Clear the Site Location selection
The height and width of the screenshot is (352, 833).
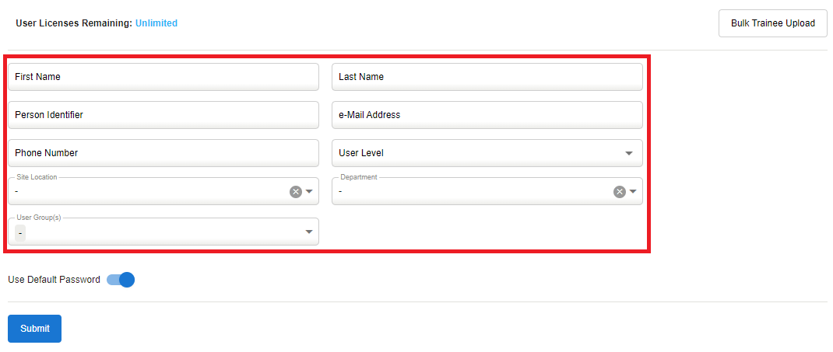(296, 192)
